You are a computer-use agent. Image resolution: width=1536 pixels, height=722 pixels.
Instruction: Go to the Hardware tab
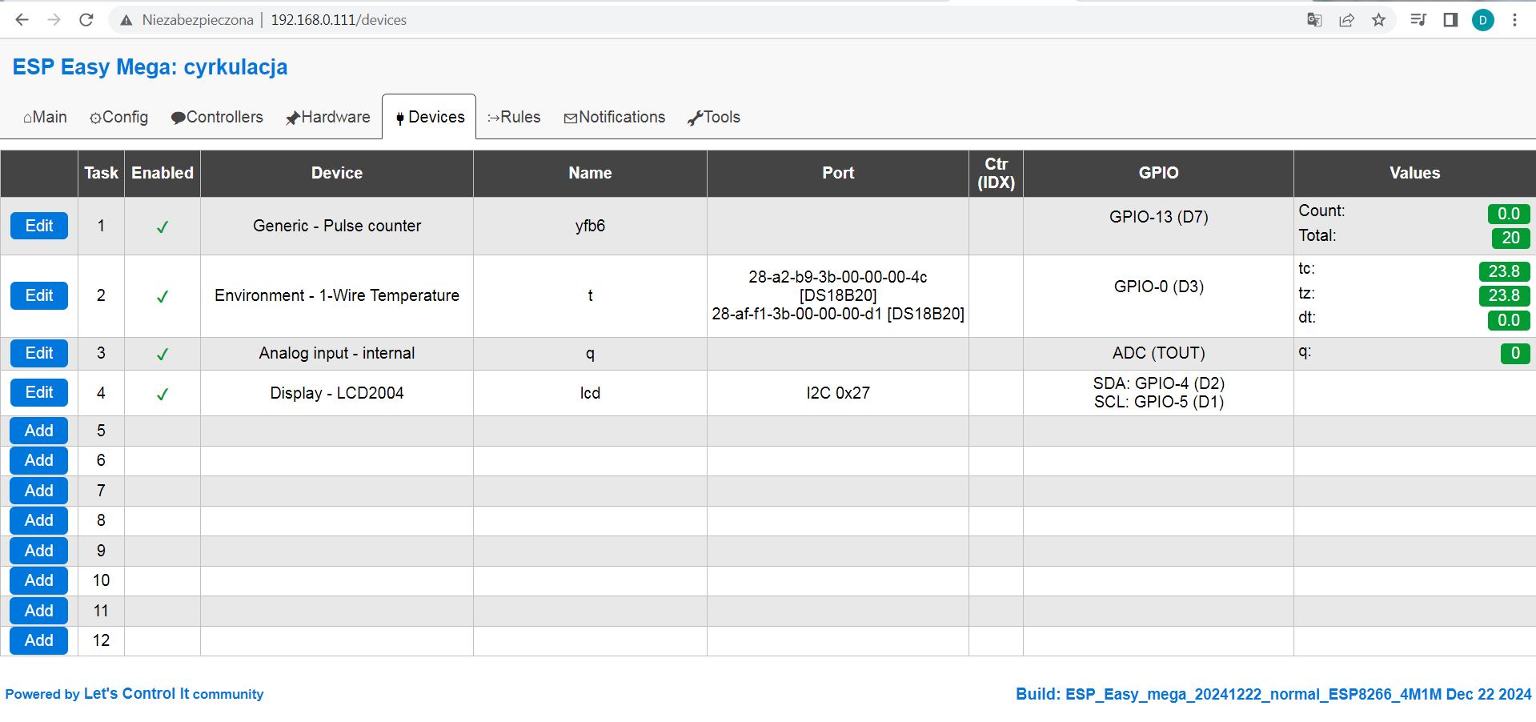coord(328,117)
